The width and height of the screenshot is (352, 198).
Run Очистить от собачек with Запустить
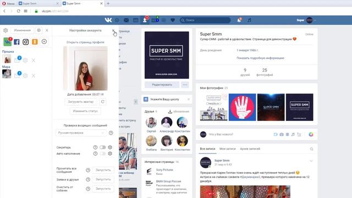(x=103, y=189)
